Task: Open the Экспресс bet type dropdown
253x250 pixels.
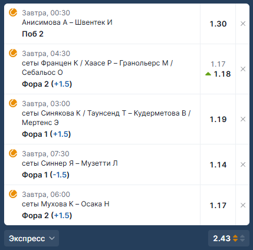Action: click(31, 238)
